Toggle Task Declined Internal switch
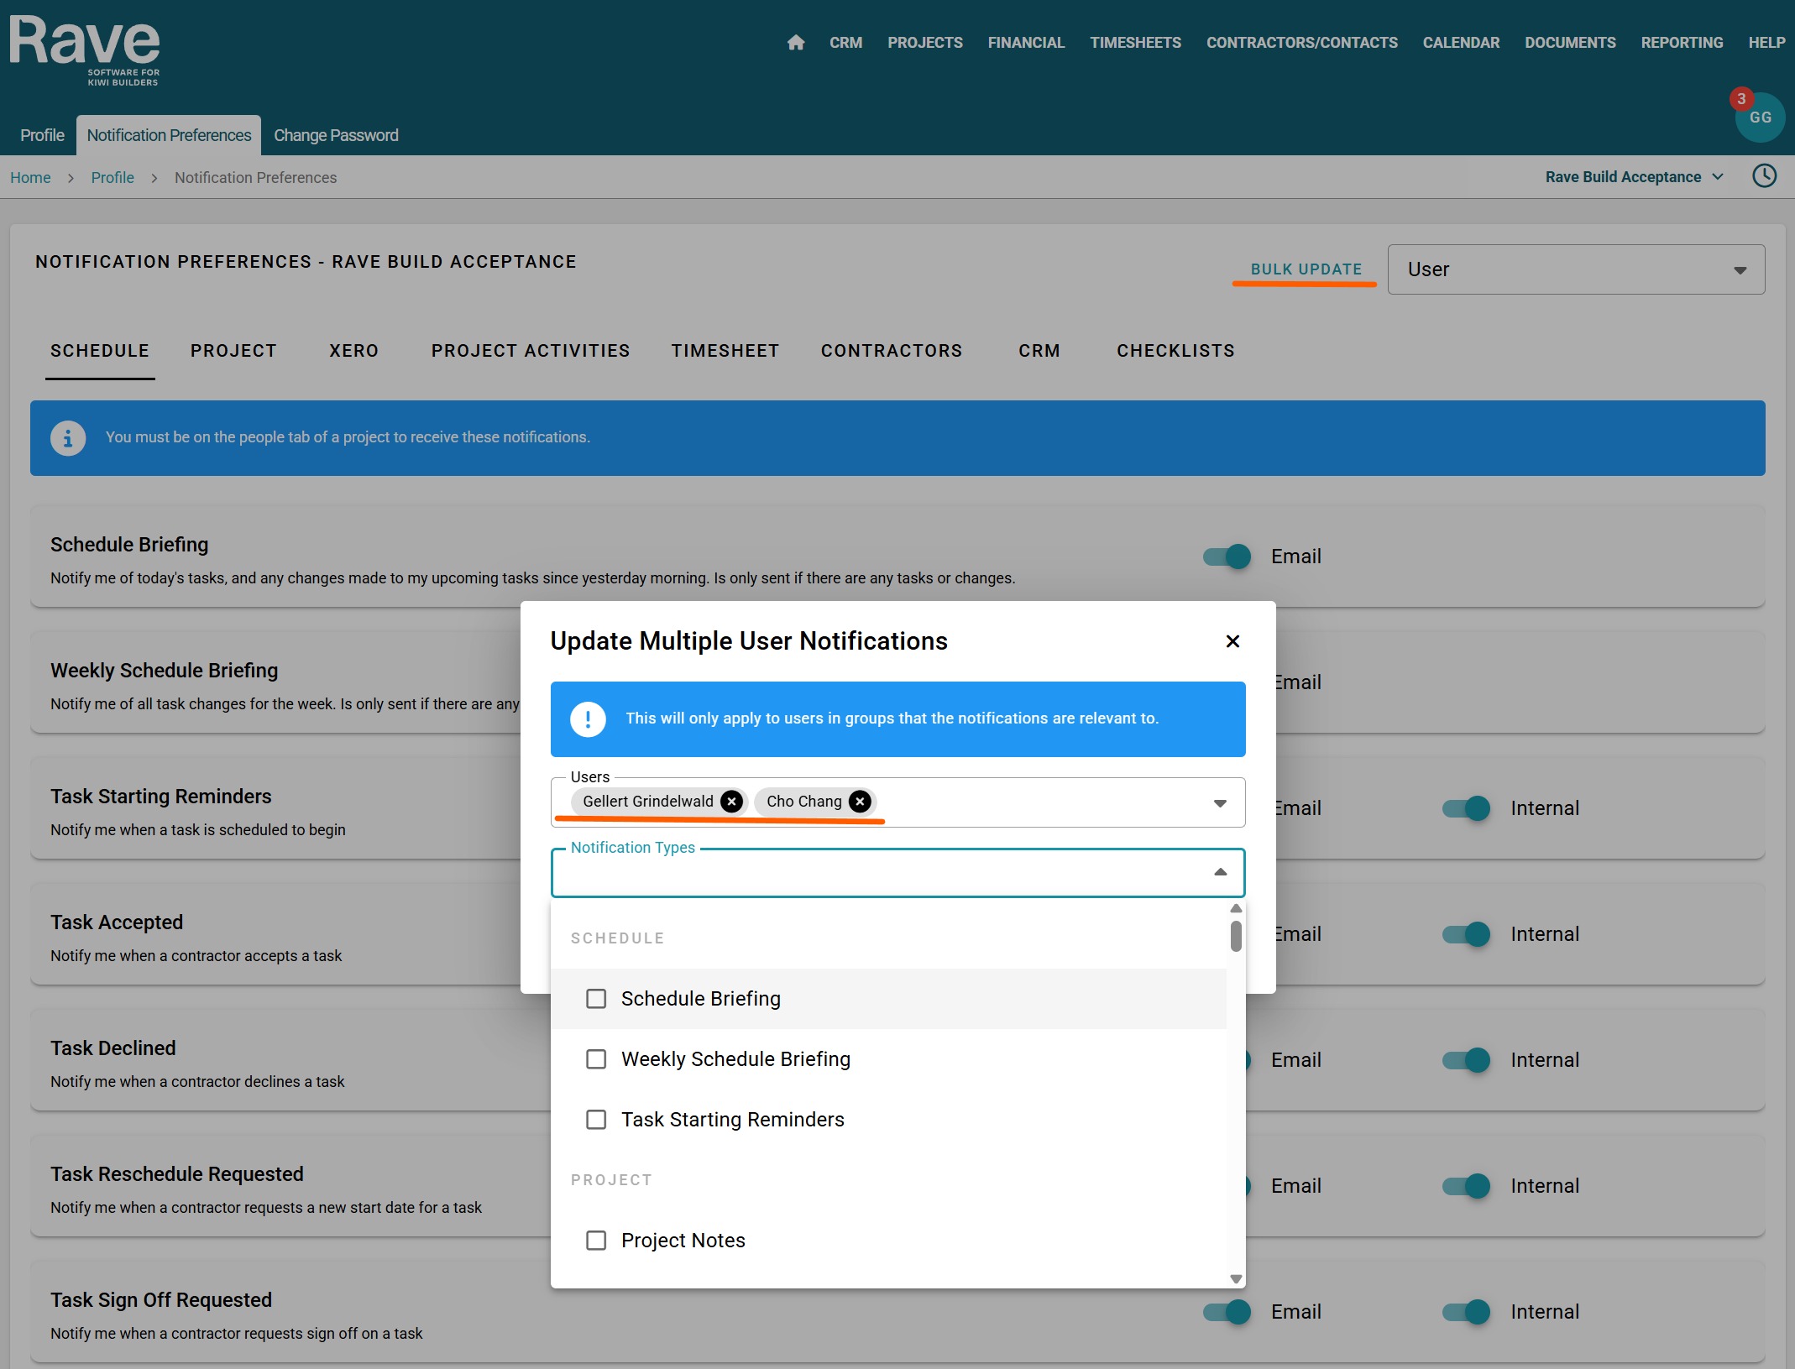1795x1369 pixels. pos(1466,1060)
